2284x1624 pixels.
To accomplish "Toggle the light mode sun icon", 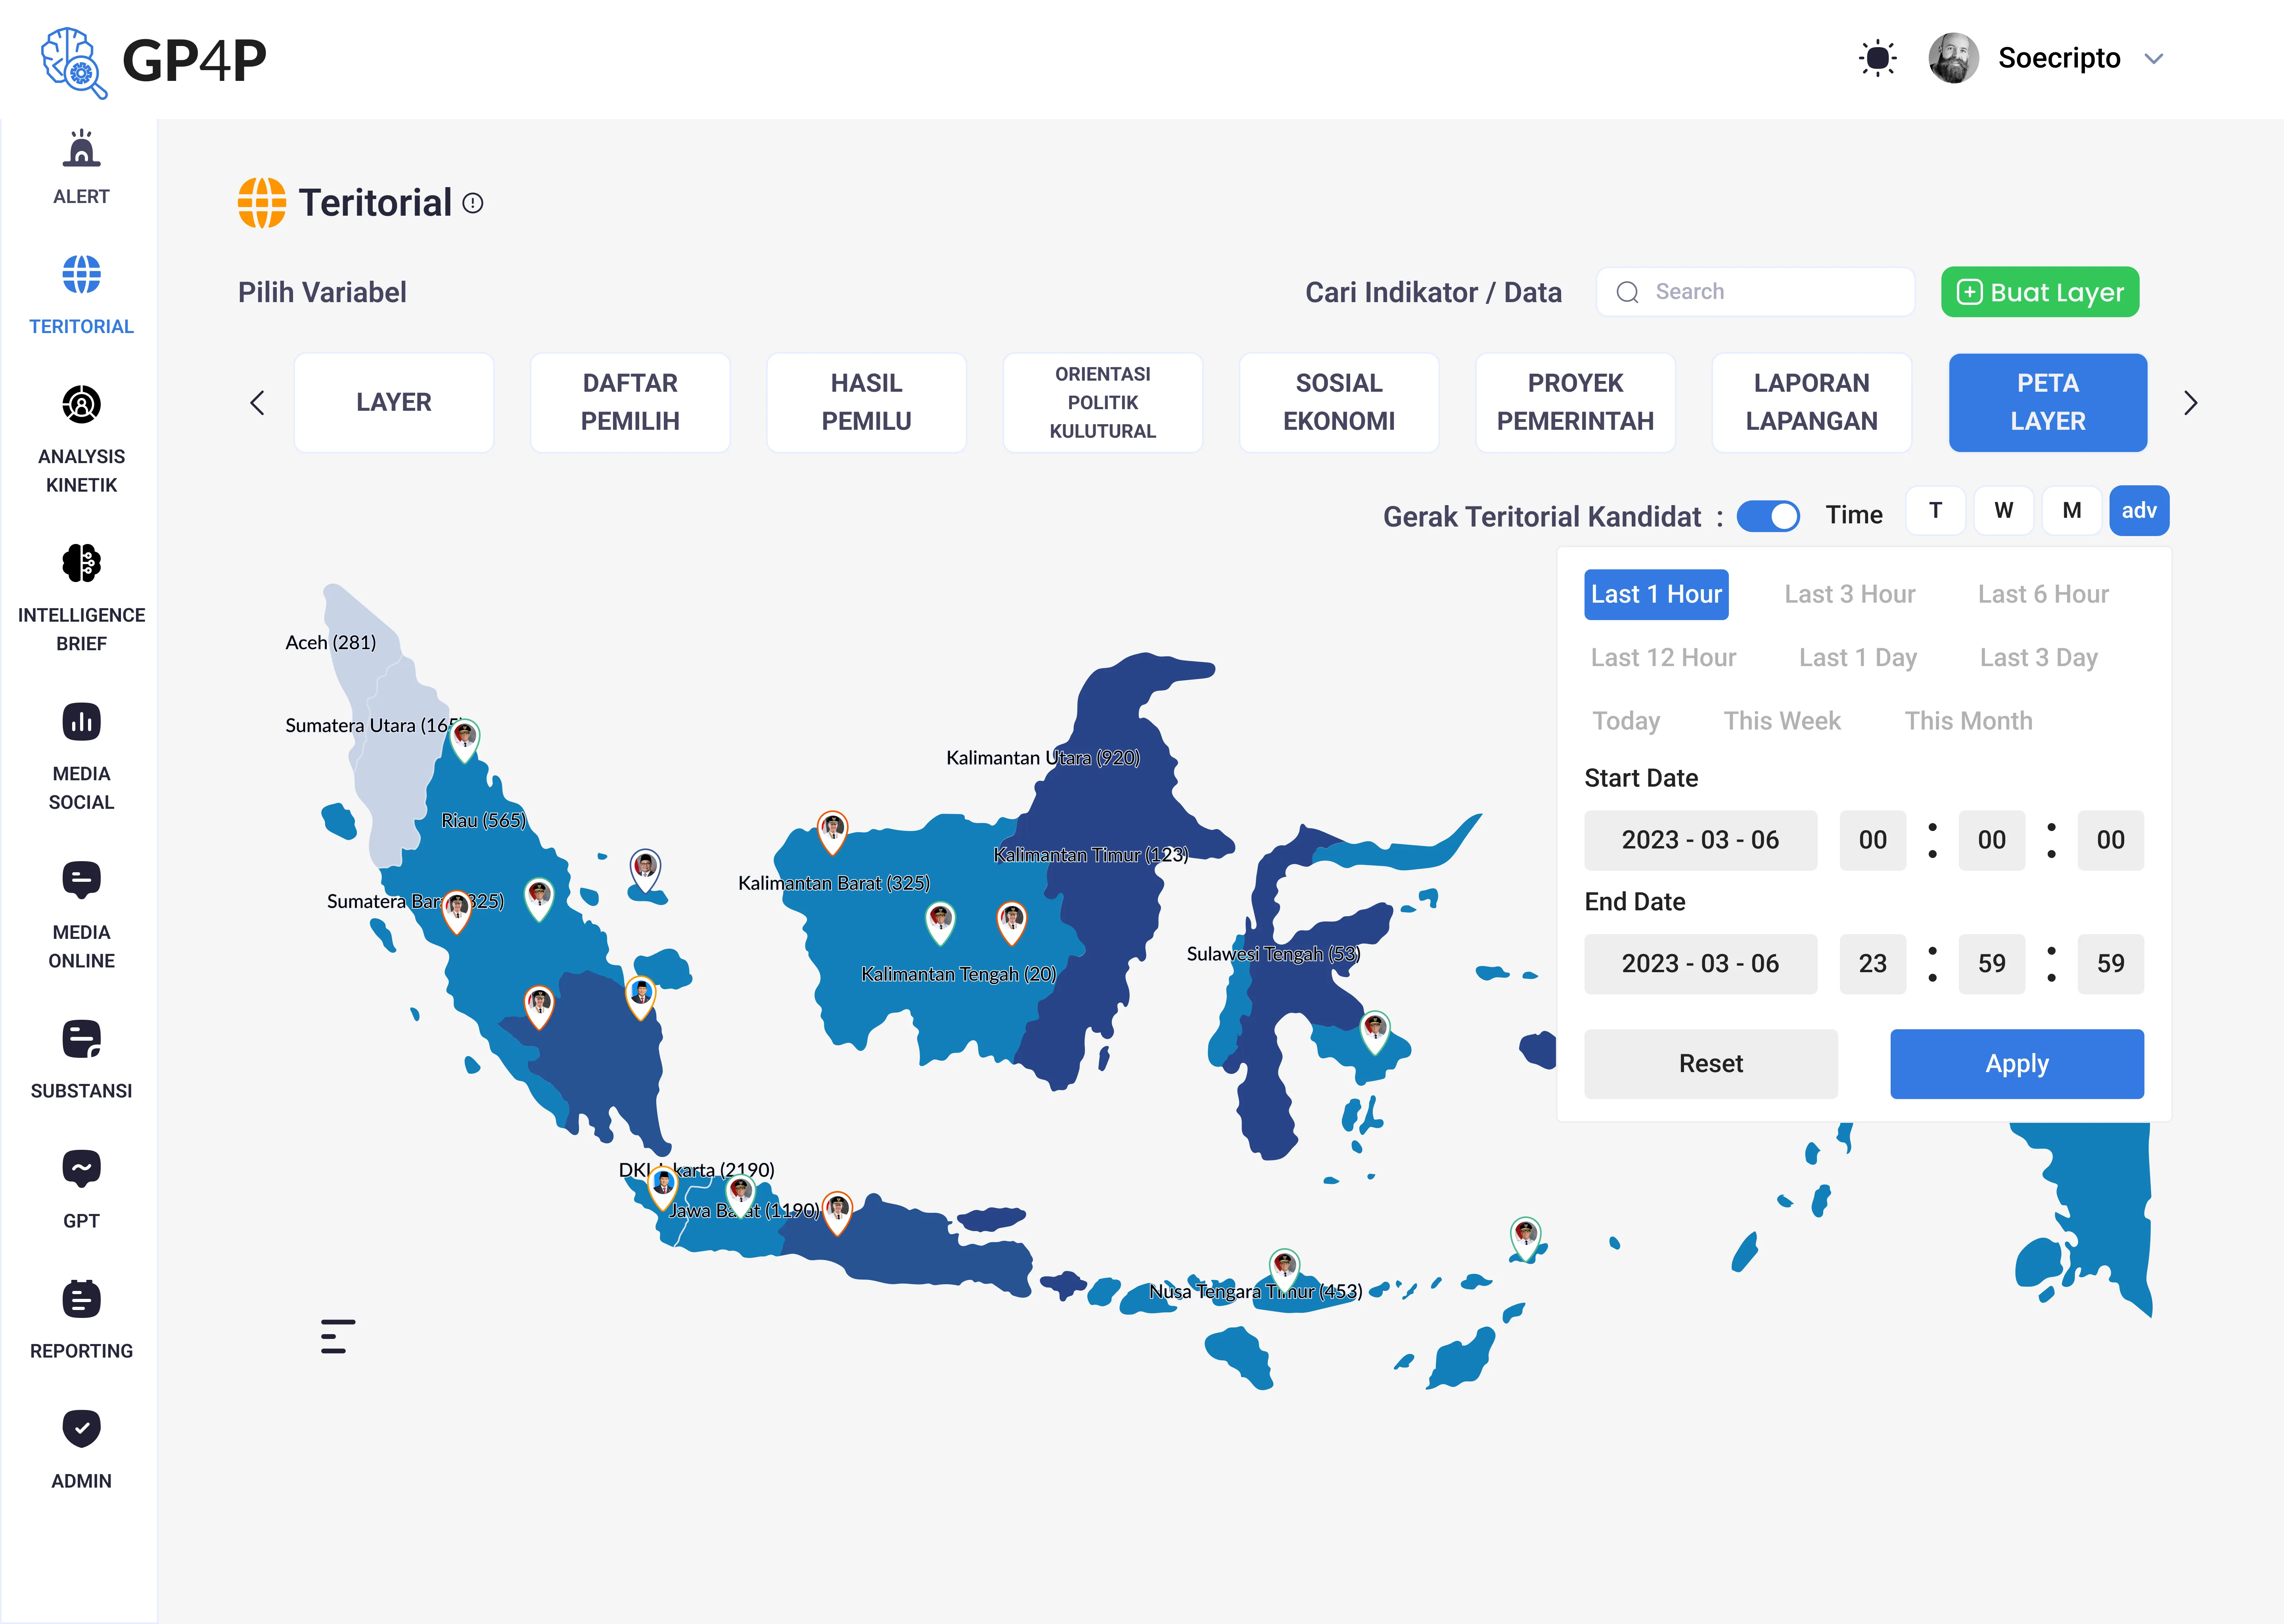I will coord(1877,58).
